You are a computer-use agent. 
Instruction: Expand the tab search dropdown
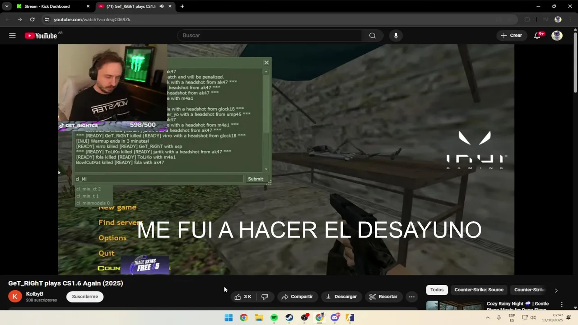(7, 6)
